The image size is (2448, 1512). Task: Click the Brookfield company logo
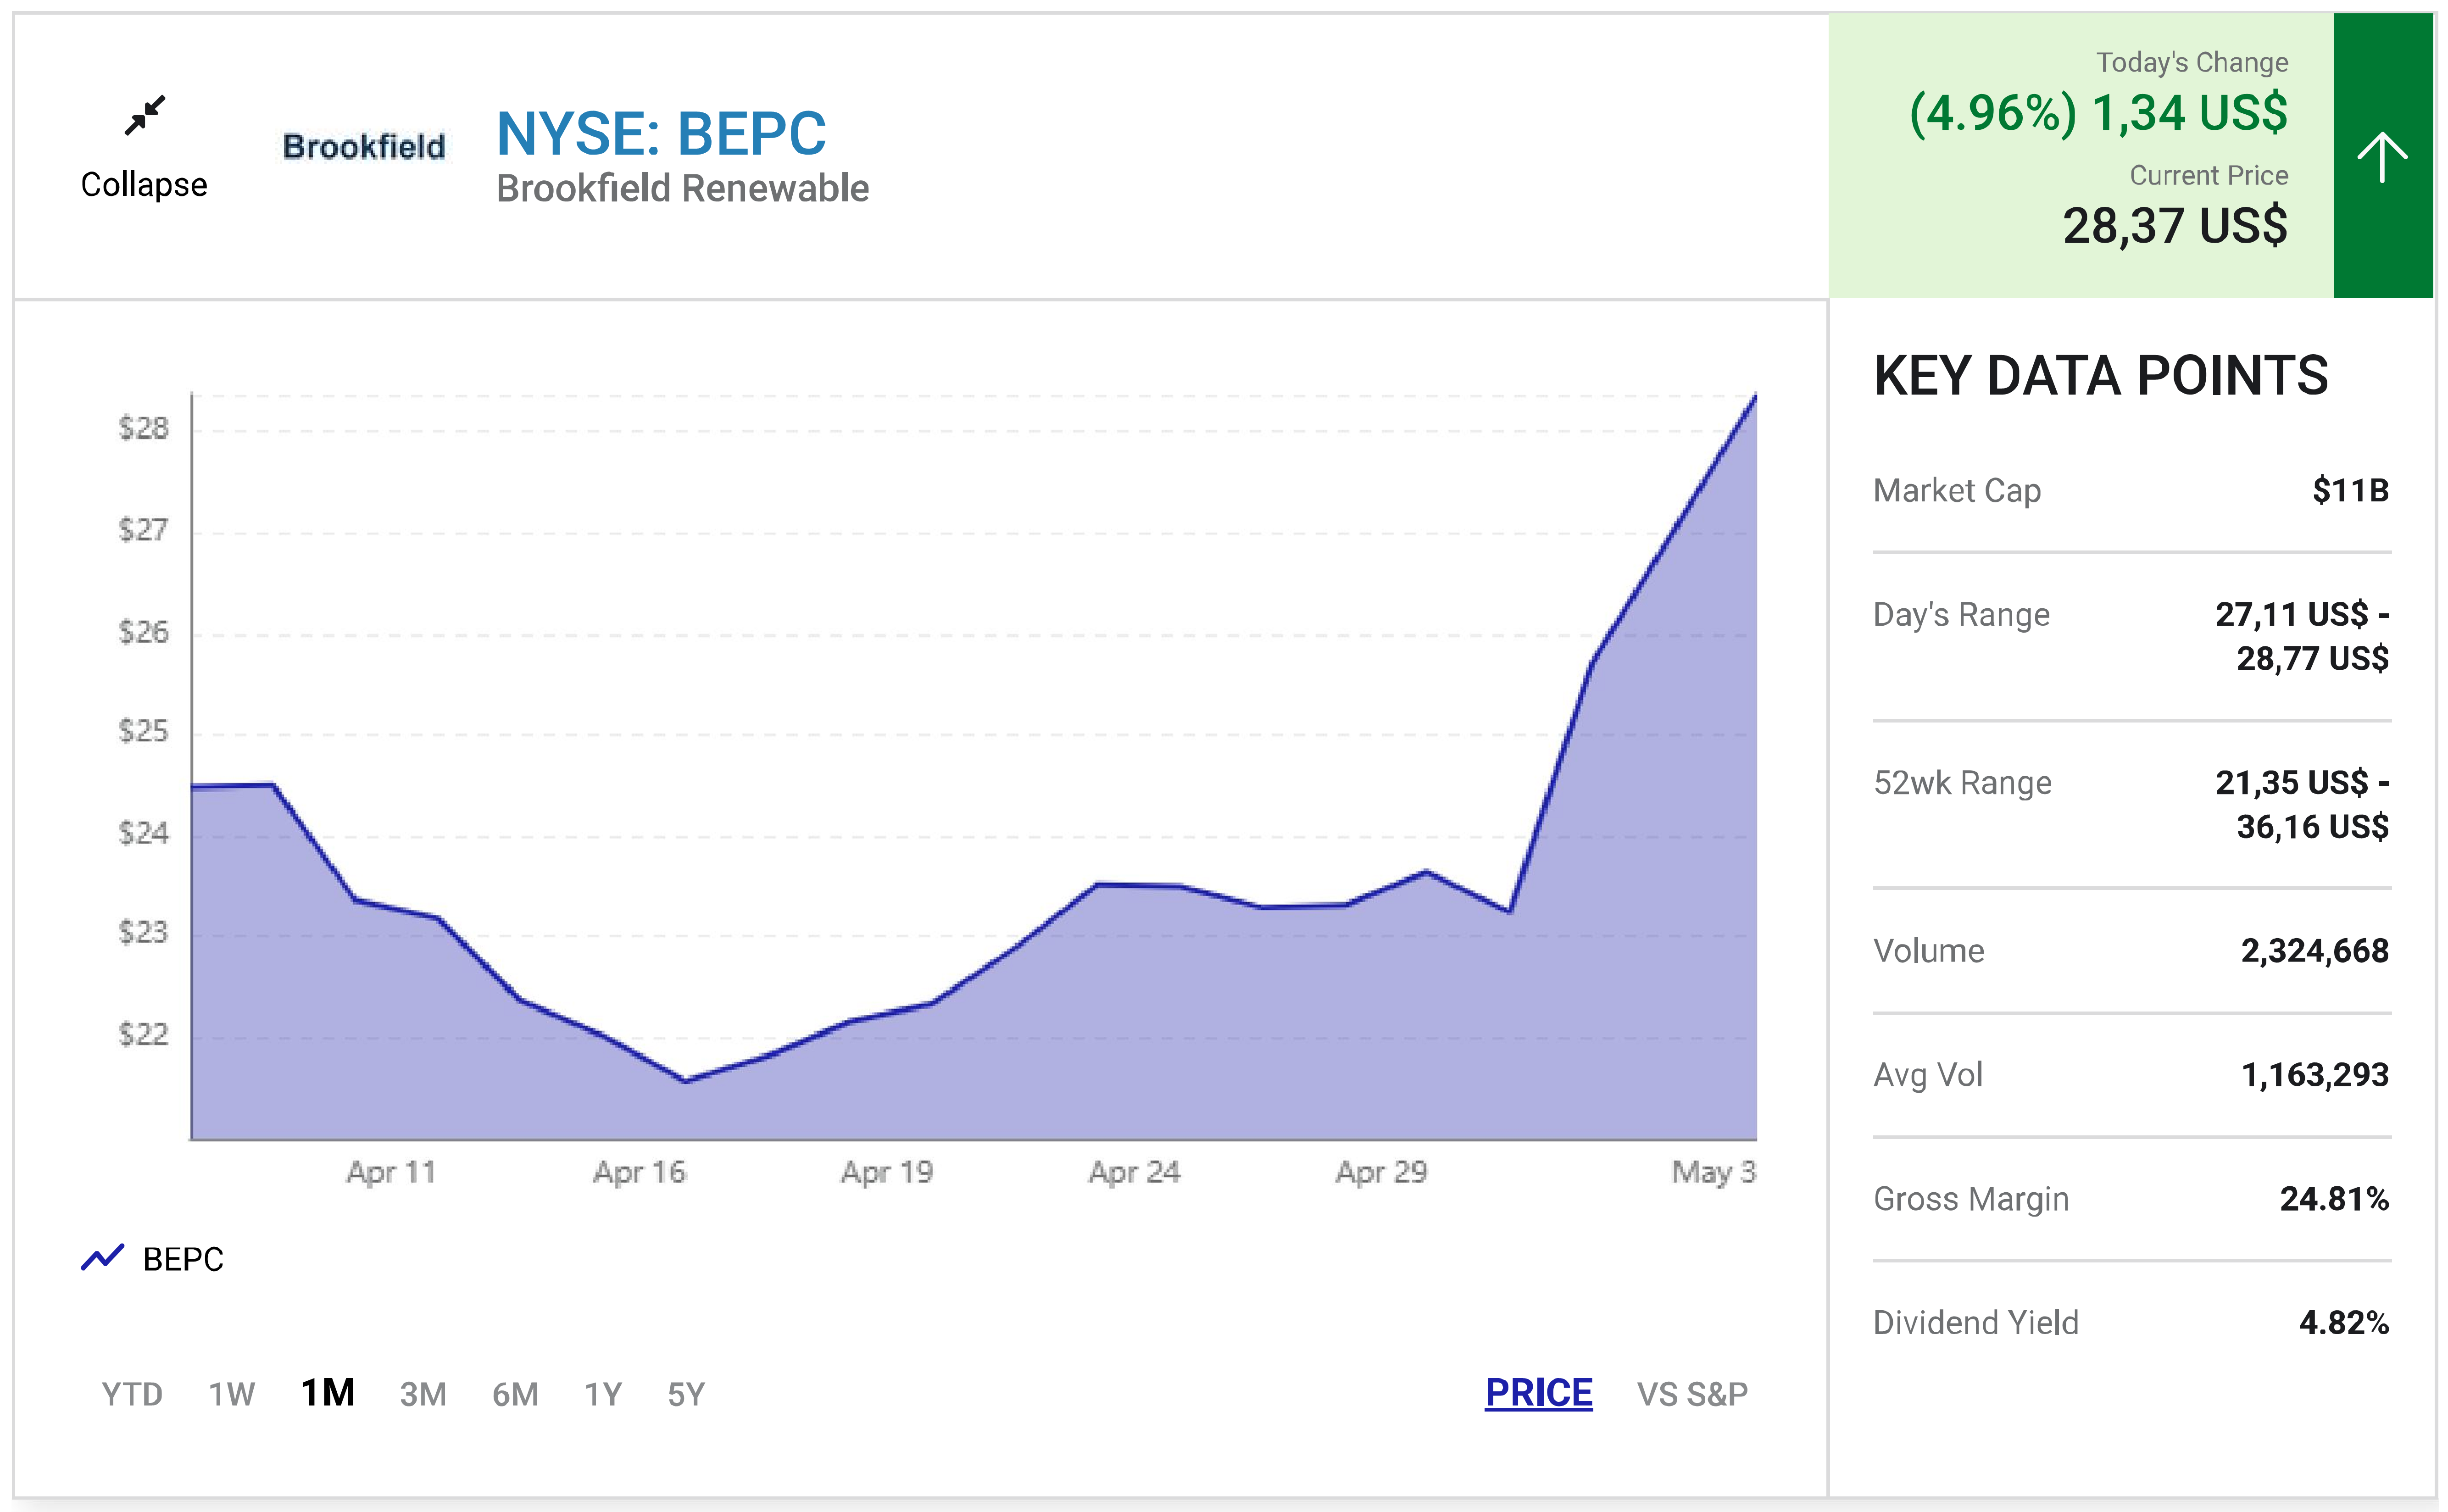tap(363, 147)
